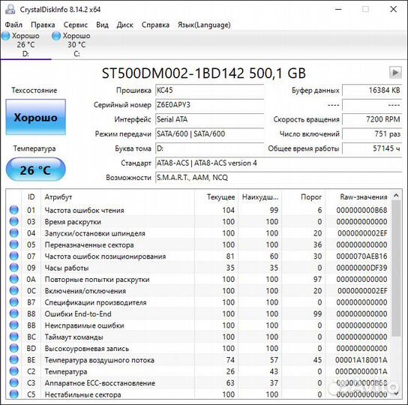
Task: Click the Буква тома field D:
Action: pos(210,148)
